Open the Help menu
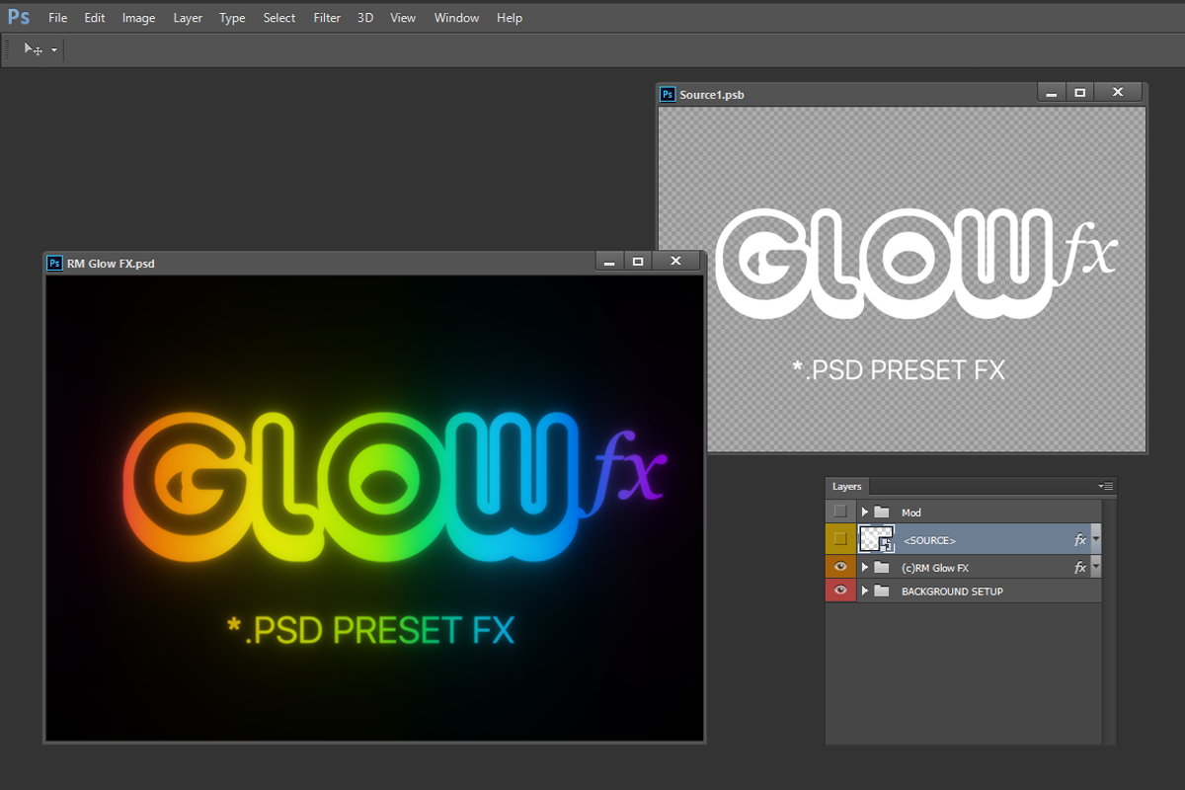The height and width of the screenshot is (790, 1185). 510,18
